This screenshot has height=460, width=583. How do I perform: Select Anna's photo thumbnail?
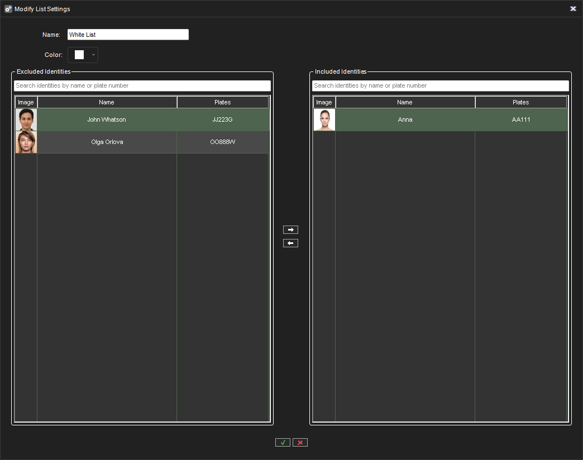coord(324,120)
